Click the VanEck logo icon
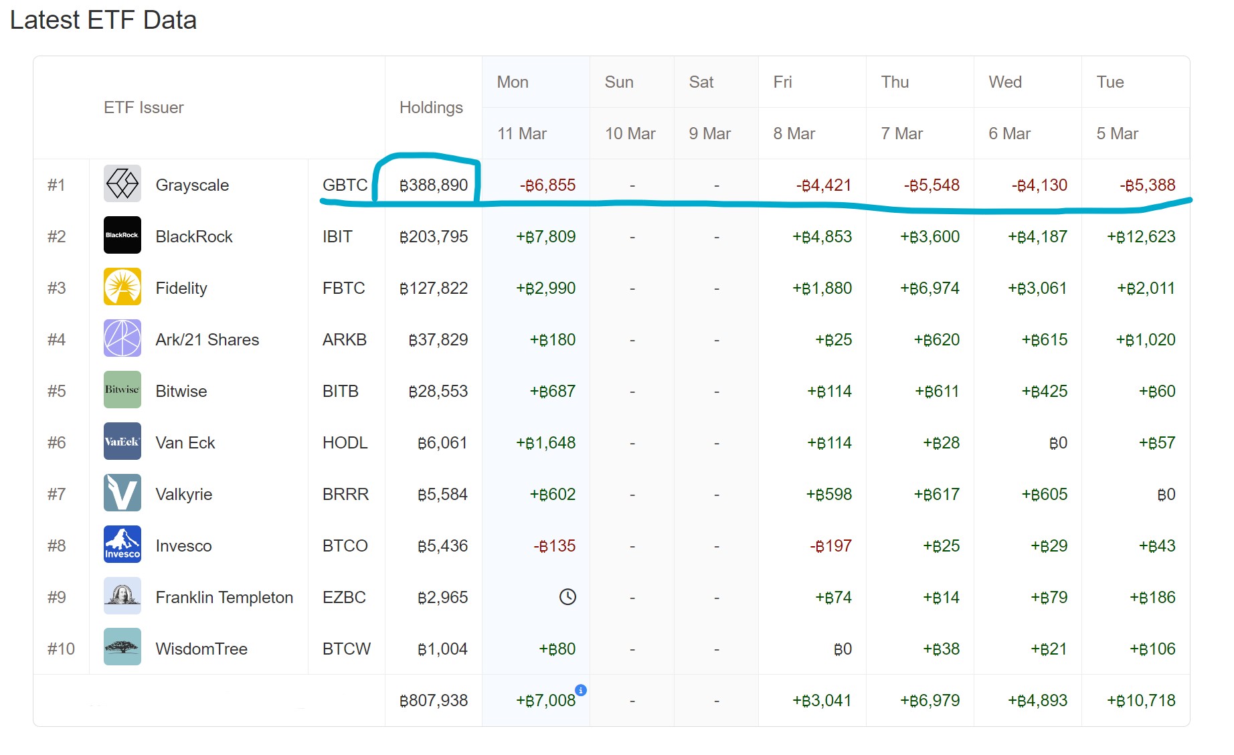 click(122, 442)
